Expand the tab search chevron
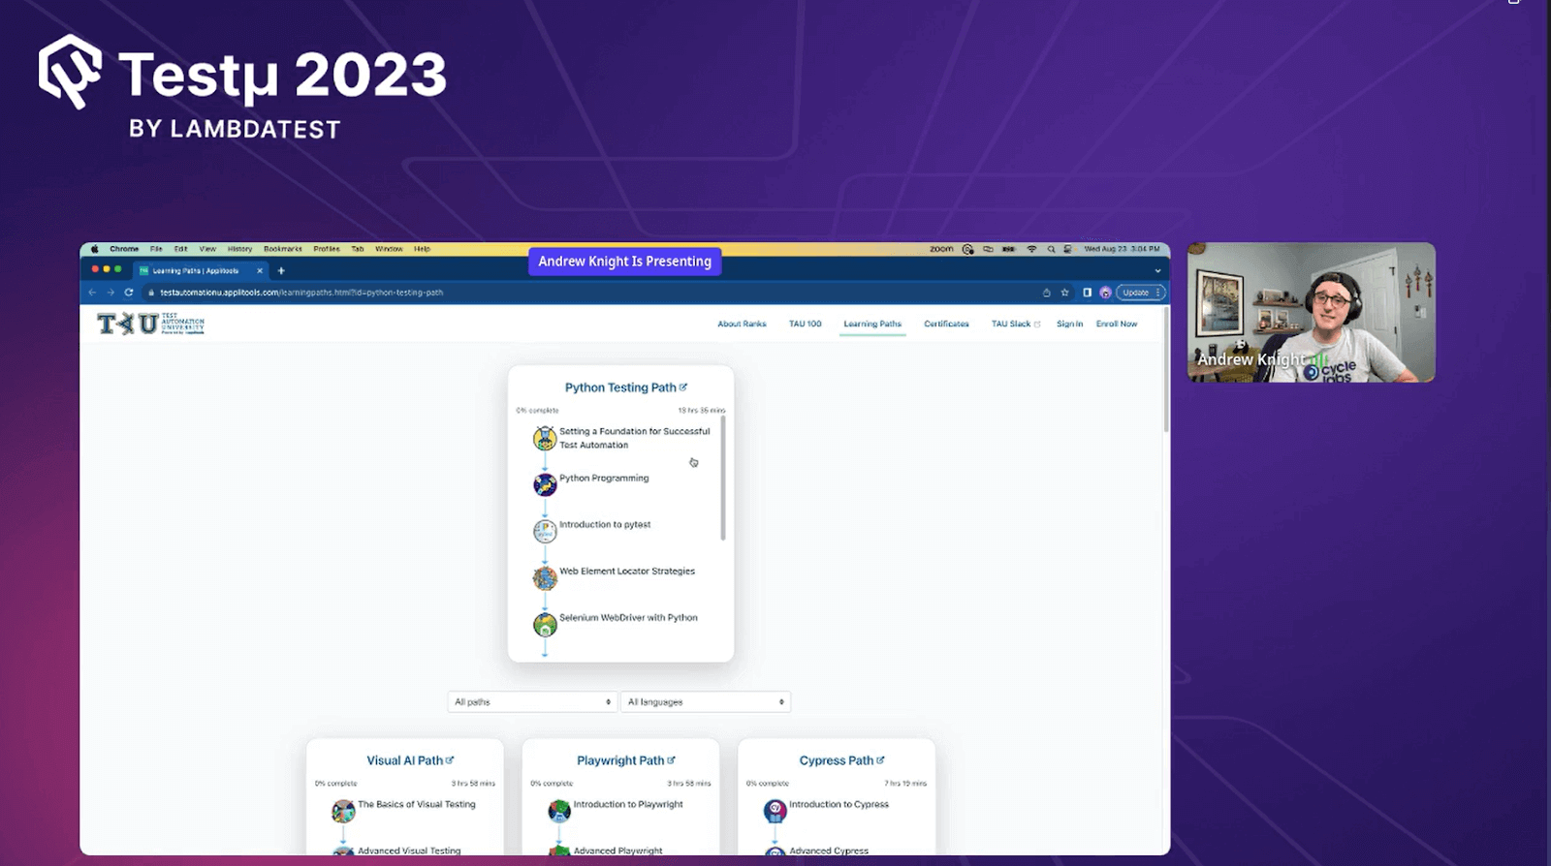This screenshot has width=1551, height=866. coord(1157,270)
